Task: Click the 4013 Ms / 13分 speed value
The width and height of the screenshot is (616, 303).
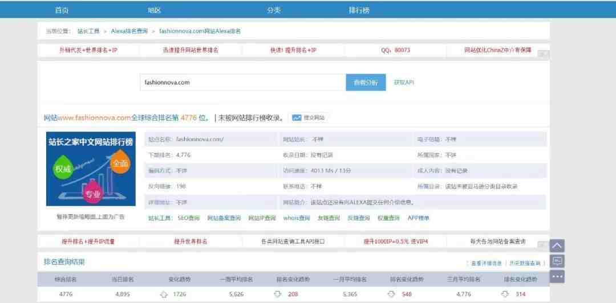Action: point(331,171)
